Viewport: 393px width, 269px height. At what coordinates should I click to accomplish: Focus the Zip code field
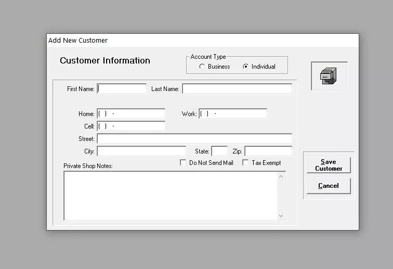click(268, 151)
